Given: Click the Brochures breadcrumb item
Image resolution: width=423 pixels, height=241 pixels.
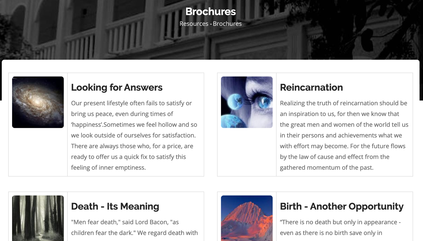Looking at the screenshot, I should (x=227, y=24).
